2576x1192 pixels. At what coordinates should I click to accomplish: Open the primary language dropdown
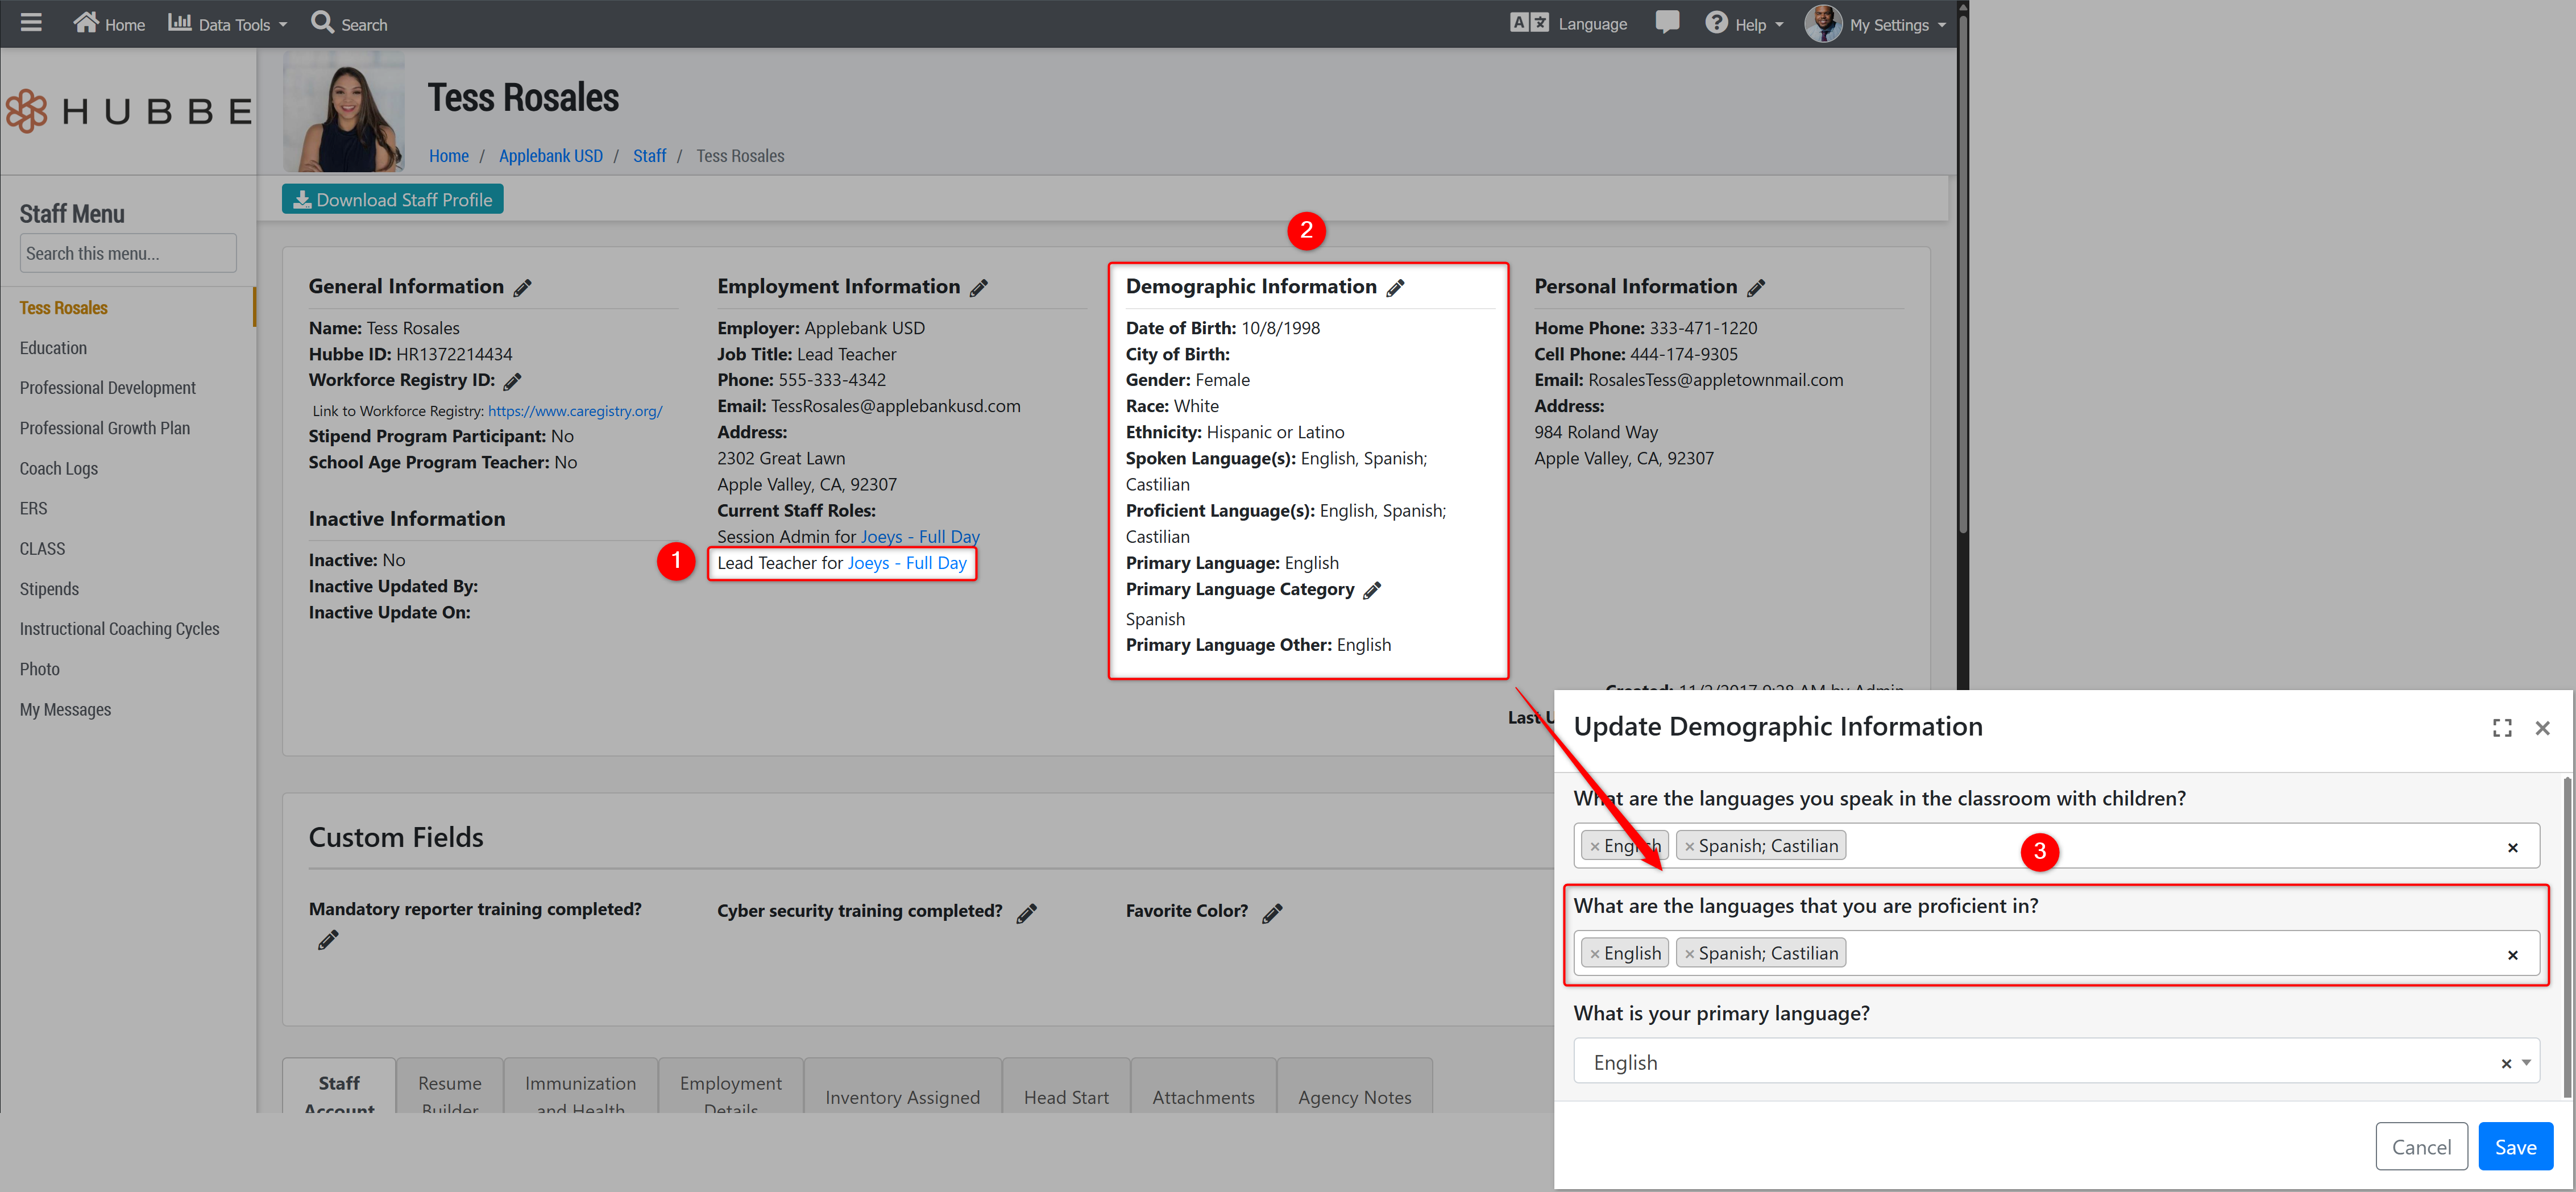[2040, 1062]
